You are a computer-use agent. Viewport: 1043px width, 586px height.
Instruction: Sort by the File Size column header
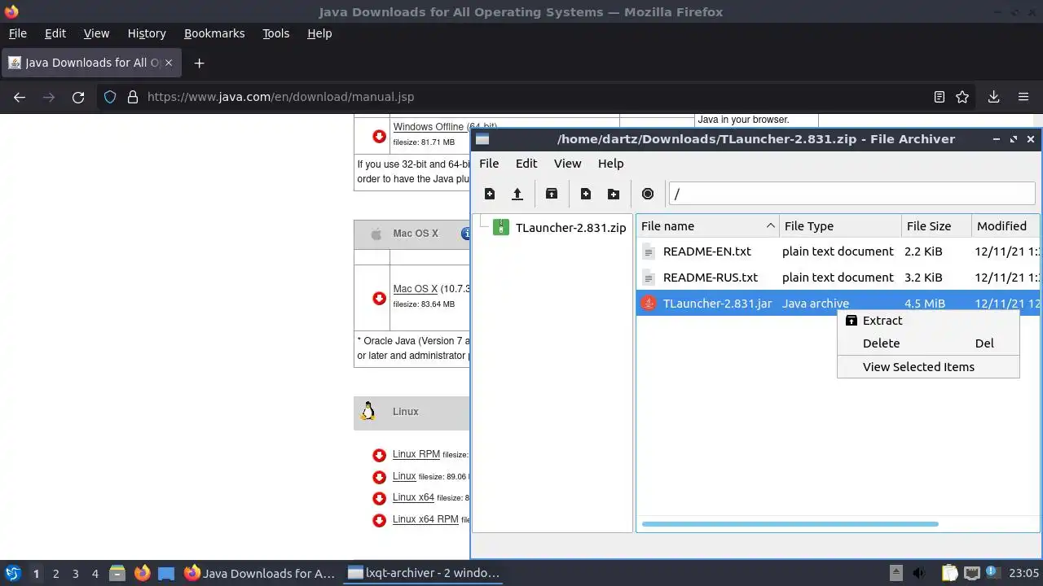936,226
